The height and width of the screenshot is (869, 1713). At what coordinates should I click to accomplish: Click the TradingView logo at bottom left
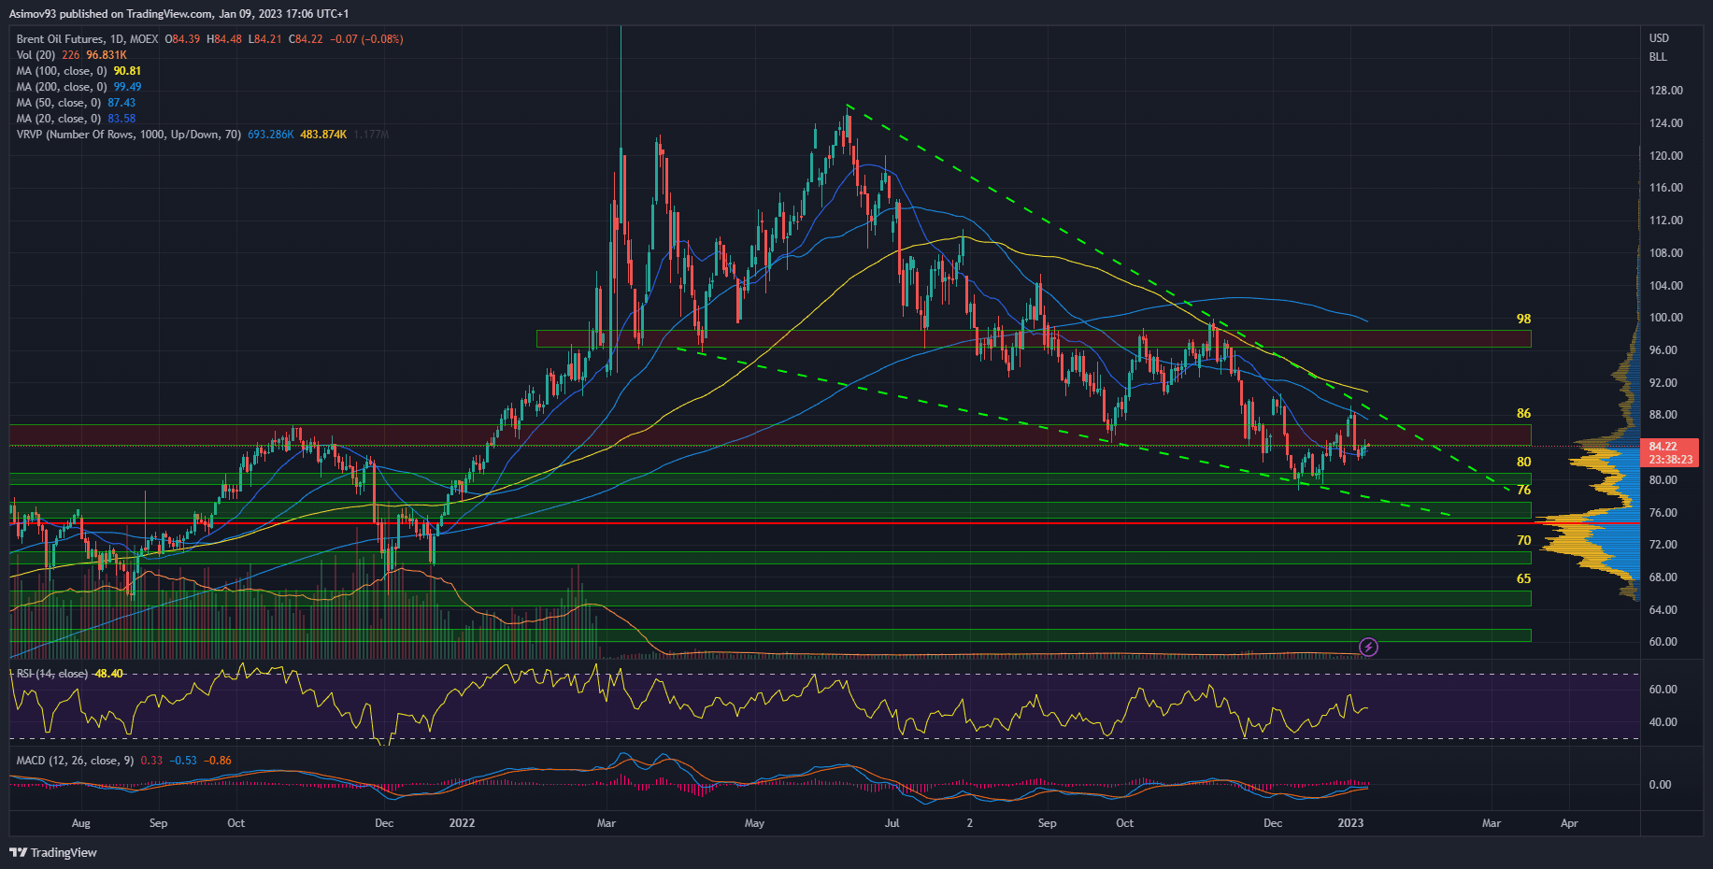coord(53,852)
